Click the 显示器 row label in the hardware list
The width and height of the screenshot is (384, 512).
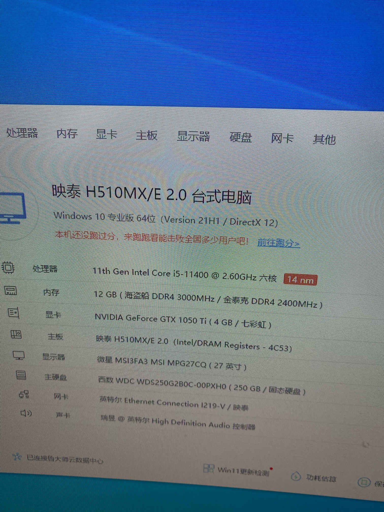[x=54, y=357]
